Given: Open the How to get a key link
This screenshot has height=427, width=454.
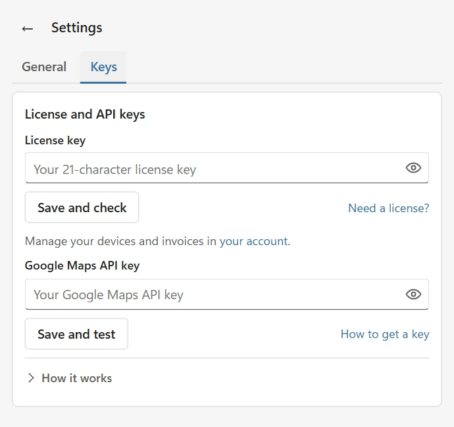Looking at the screenshot, I should (x=385, y=334).
